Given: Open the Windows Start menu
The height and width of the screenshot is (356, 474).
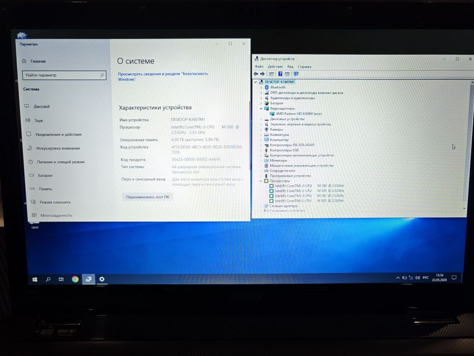Looking at the screenshot, I should click(x=35, y=279).
